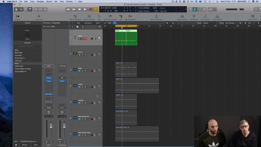
Task: Click the Bounce toolbar icon
Action: [17, 16]
